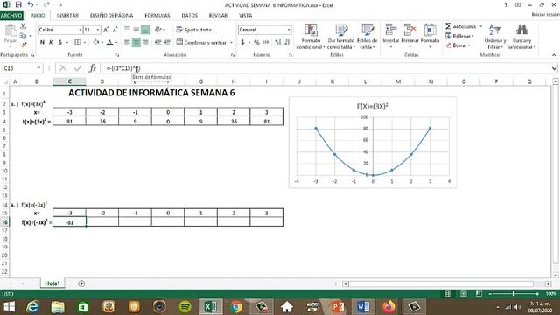The width and height of the screenshot is (560, 315).
Task: Open Word from the taskbar
Action: click(x=363, y=307)
